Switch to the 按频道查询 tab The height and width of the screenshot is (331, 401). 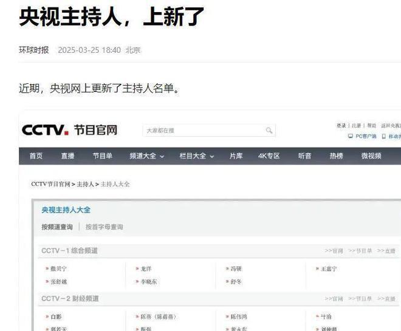point(58,227)
